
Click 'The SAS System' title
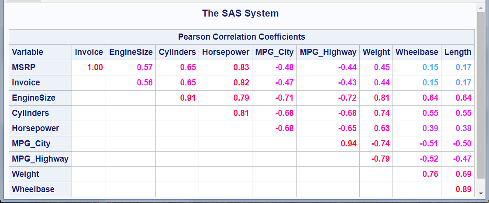click(240, 14)
